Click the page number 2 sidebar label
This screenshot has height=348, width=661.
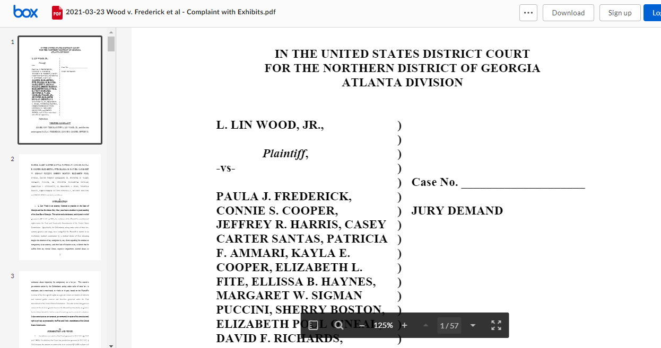[x=12, y=159]
